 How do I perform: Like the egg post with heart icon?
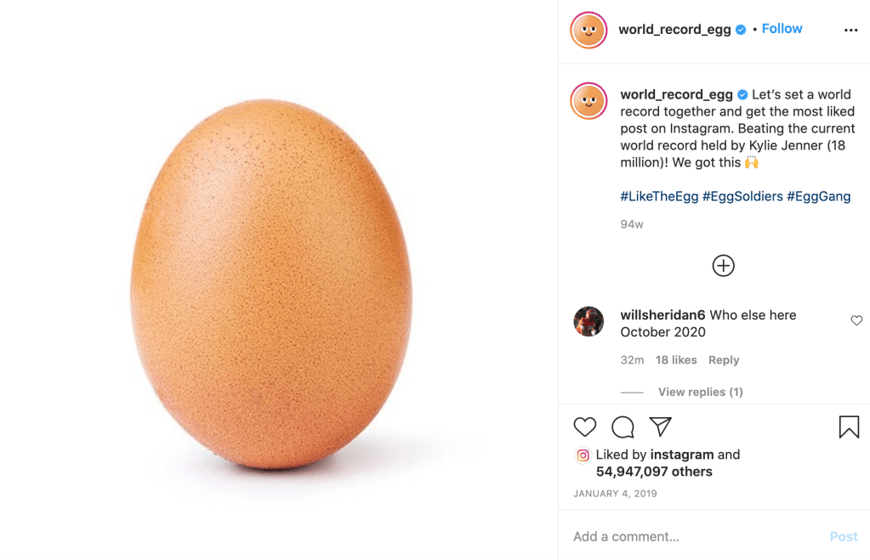585,427
